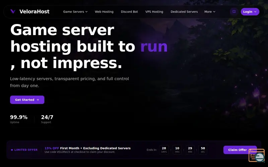Click the 10 HRS countdown box
Image resolution: width=268 pixels, height=167 pixels.
(177, 150)
